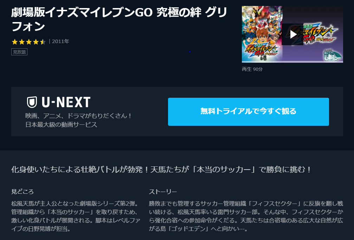This screenshot has width=354, height=240.
Task: Click the 化身使いたち tagline headline
Action: point(161,169)
